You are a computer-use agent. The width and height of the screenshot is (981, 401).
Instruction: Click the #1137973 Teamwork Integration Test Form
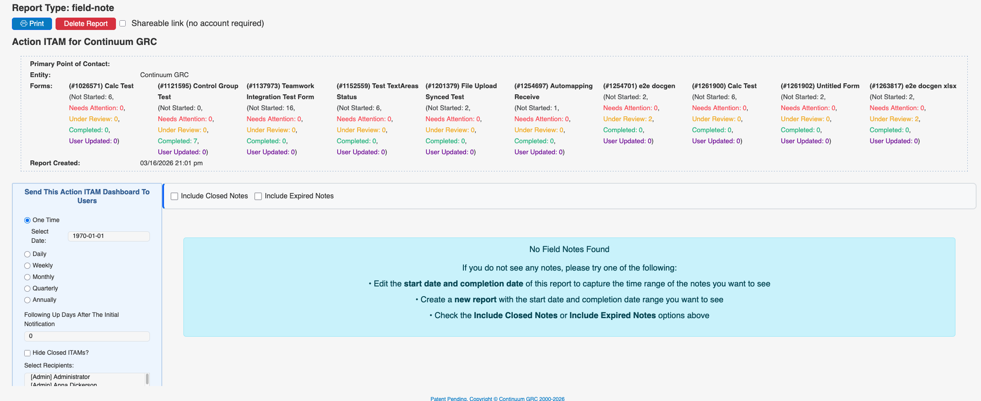tap(280, 91)
